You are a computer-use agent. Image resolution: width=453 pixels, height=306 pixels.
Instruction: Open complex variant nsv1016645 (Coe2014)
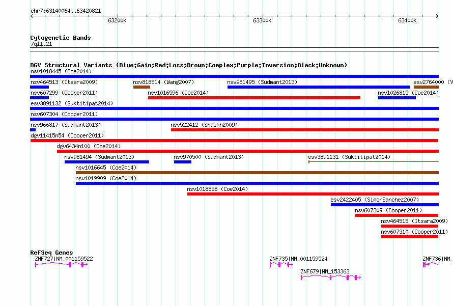[x=257, y=173]
